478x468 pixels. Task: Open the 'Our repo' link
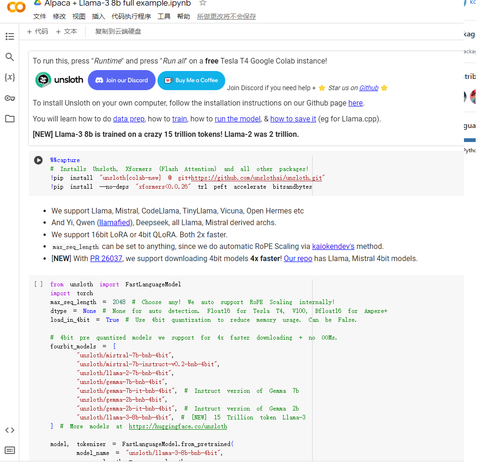(298, 259)
